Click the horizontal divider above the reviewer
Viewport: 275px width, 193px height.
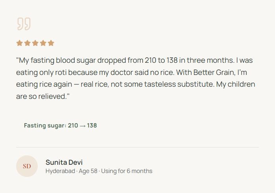tap(137, 147)
